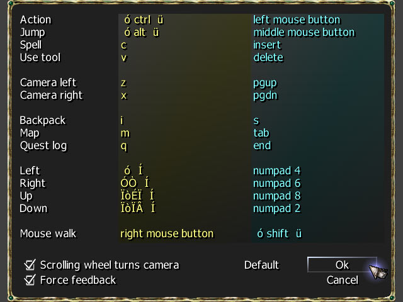403x302 pixels.
Task: Select the ctrl primary binding for Action
Action: tap(144, 20)
